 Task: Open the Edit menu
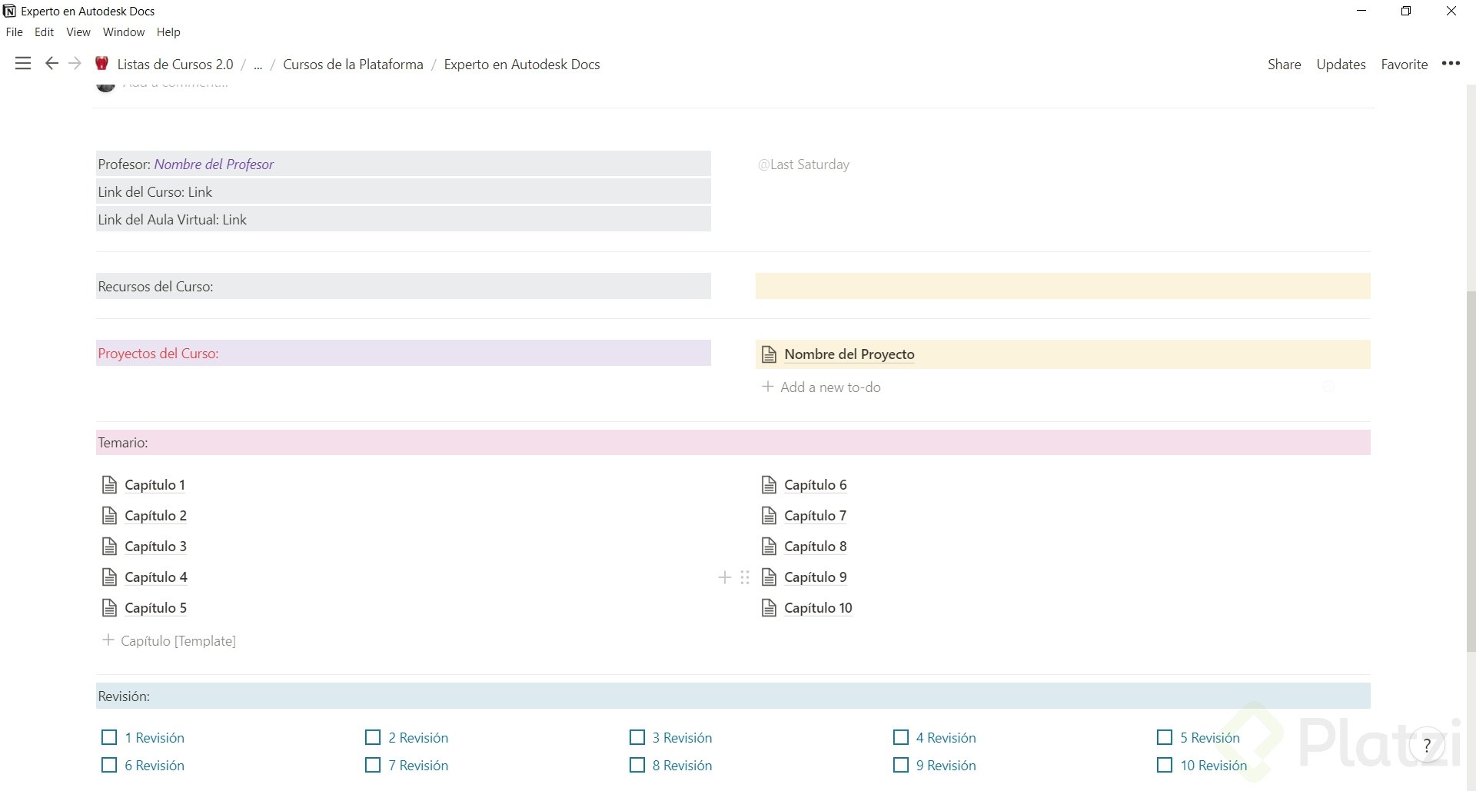44,32
